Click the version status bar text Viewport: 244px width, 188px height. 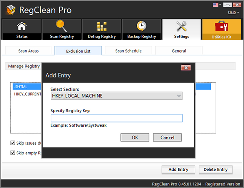point(196,184)
